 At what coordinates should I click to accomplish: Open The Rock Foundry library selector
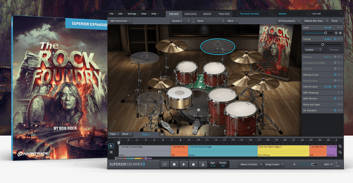point(255,14)
